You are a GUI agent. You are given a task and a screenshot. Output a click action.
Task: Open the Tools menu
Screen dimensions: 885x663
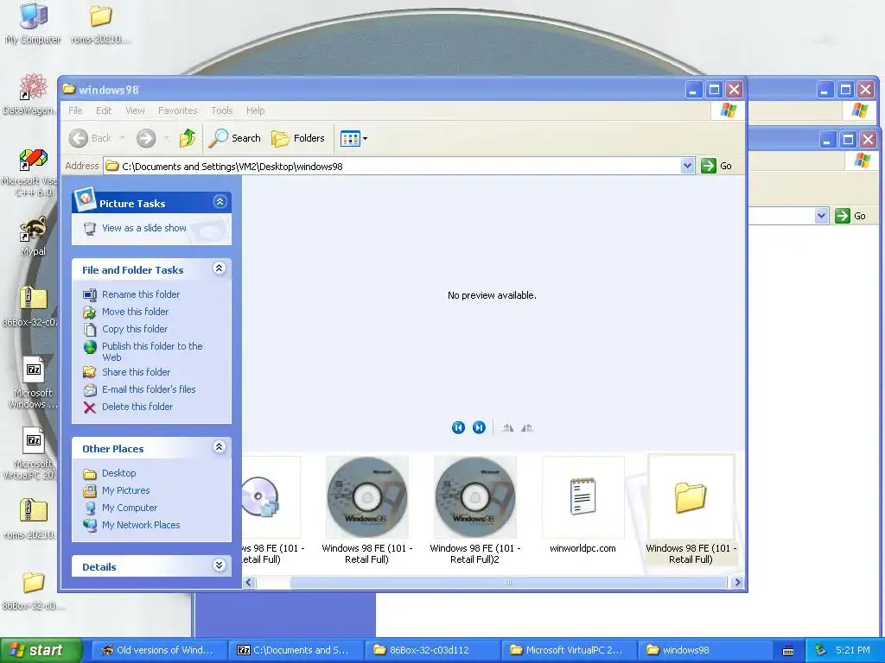point(222,110)
